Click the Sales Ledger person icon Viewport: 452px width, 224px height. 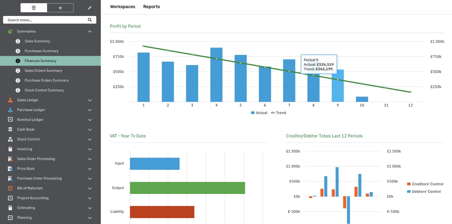click(10, 100)
